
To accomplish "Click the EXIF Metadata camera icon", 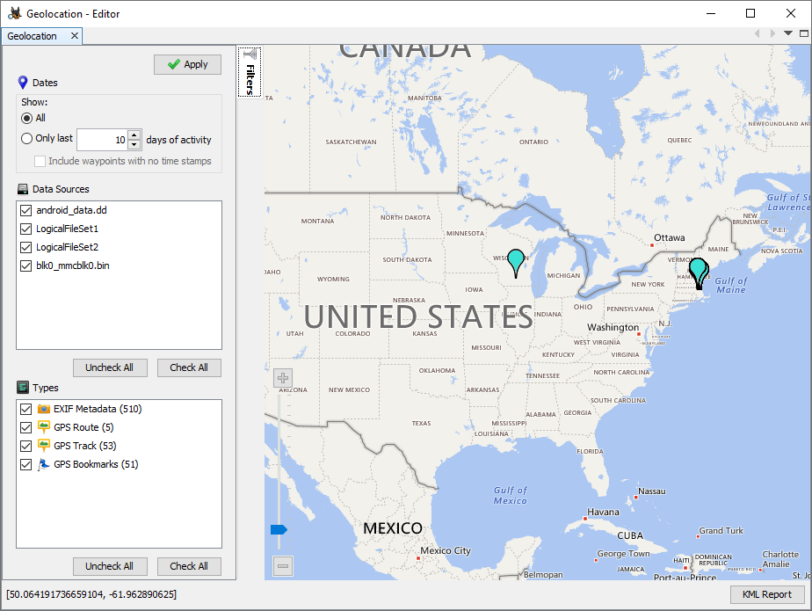I will [44, 409].
